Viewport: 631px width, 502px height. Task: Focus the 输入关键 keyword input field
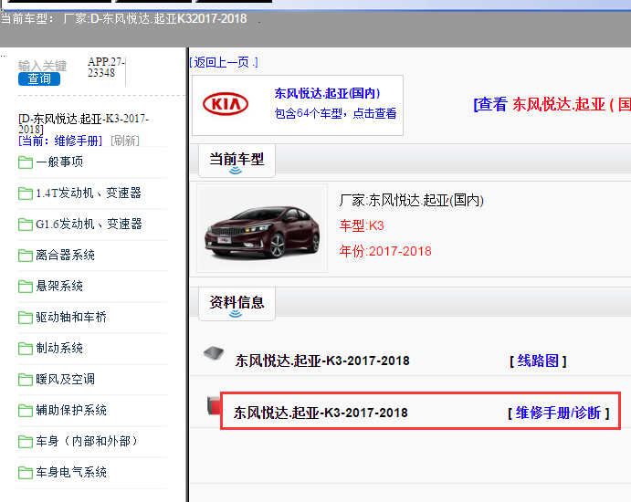point(43,66)
